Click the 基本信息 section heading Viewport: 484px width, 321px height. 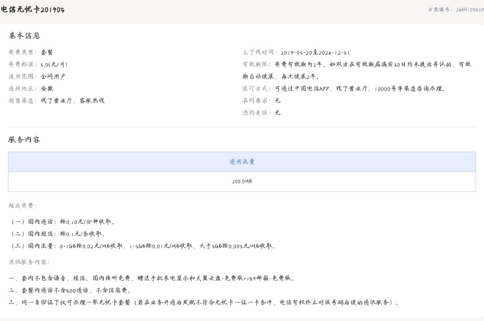coord(24,36)
